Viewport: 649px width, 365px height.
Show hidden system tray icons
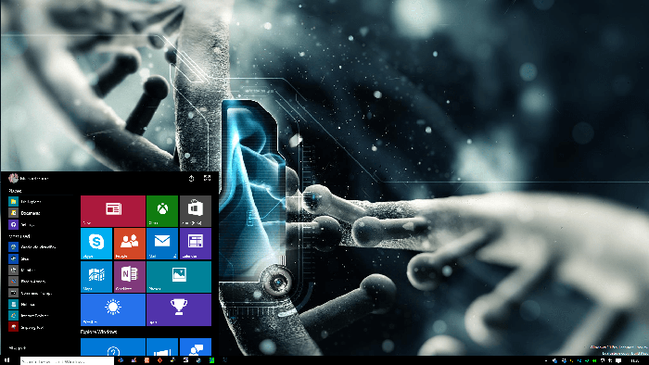tap(546, 361)
